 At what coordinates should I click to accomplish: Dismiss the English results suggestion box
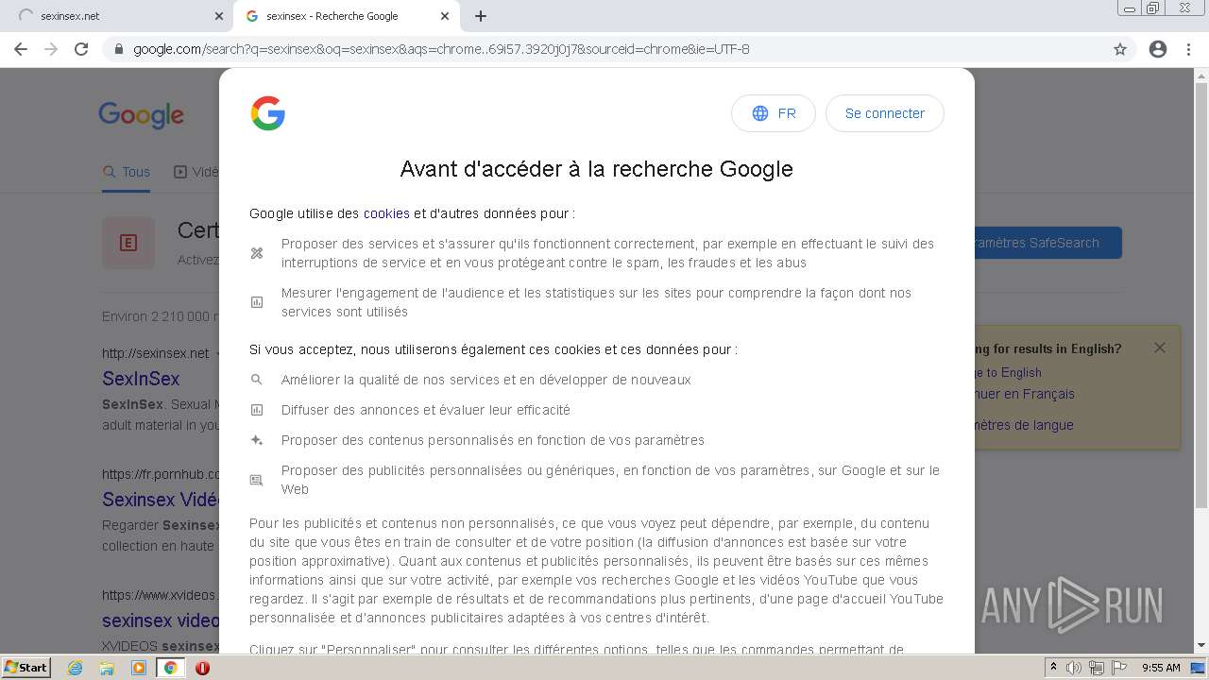pyautogui.click(x=1160, y=348)
